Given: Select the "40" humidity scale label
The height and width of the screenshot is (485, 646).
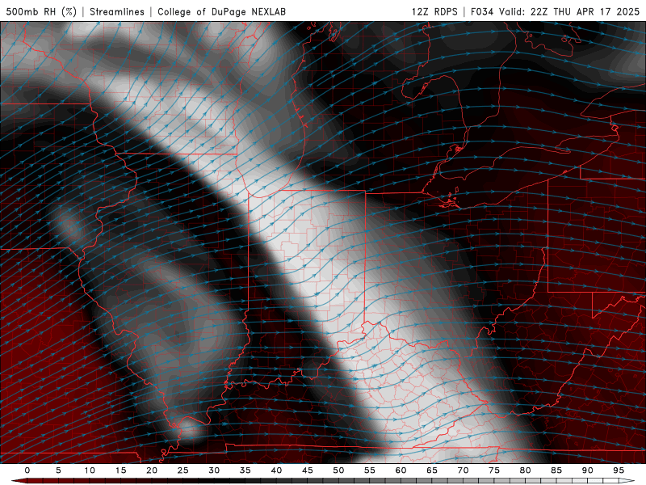Looking at the screenshot, I should [276, 470].
